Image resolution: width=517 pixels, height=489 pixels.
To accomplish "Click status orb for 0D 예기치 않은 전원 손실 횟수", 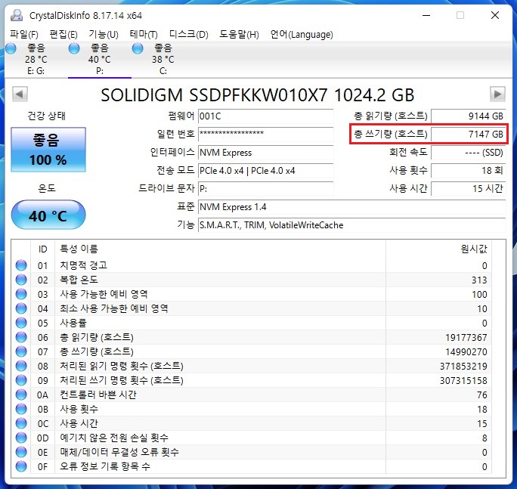I will [x=21, y=438].
